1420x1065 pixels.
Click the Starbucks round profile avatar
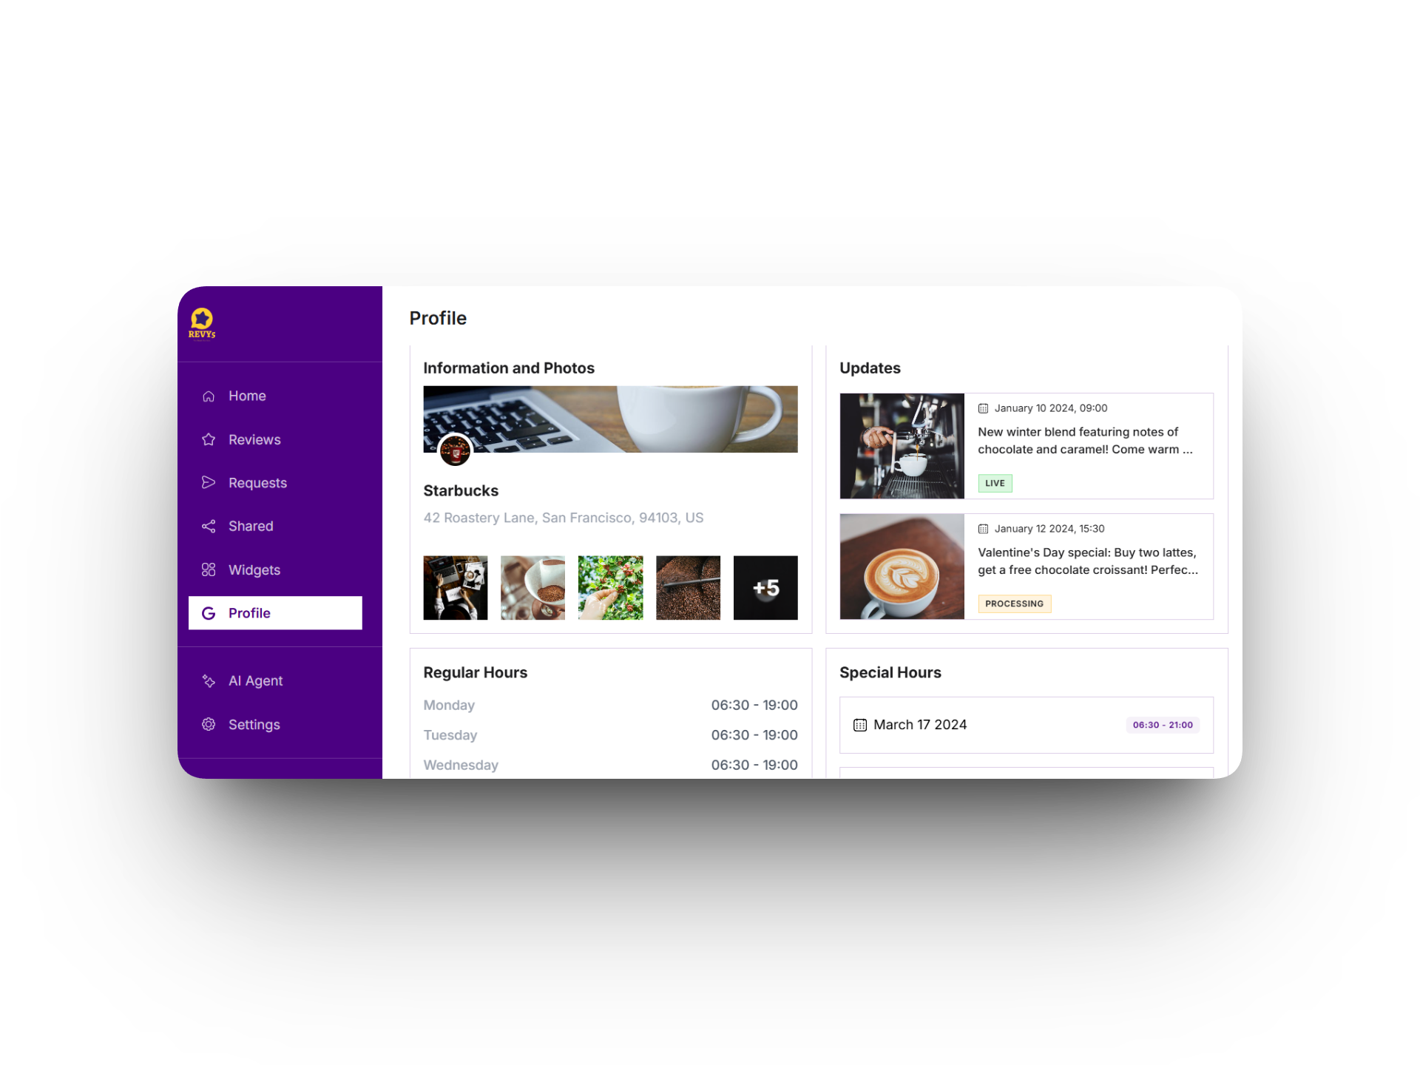(x=455, y=450)
